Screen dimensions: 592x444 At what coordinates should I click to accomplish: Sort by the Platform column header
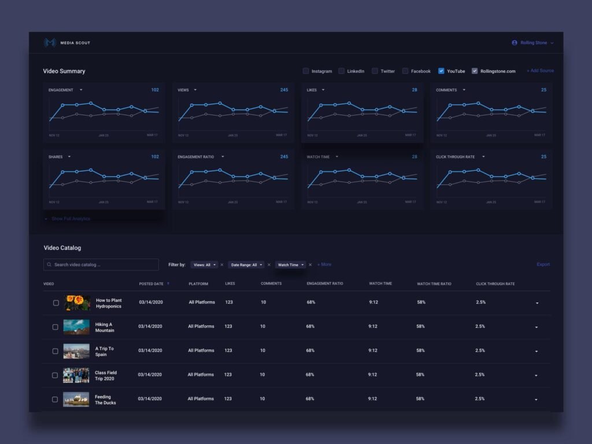pos(198,284)
